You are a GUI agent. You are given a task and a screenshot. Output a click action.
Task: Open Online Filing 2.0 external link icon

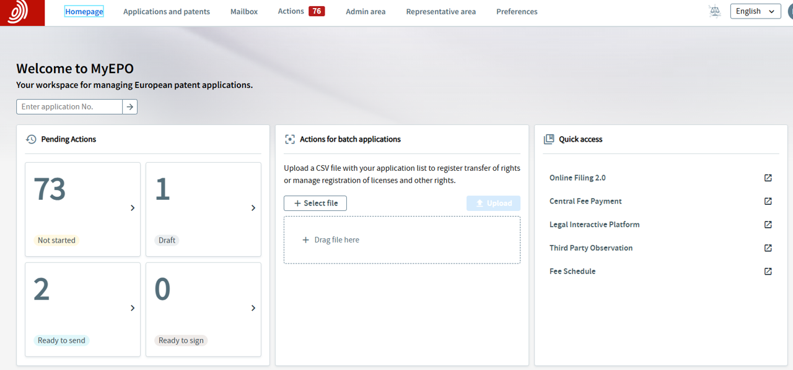[x=768, y=178]
